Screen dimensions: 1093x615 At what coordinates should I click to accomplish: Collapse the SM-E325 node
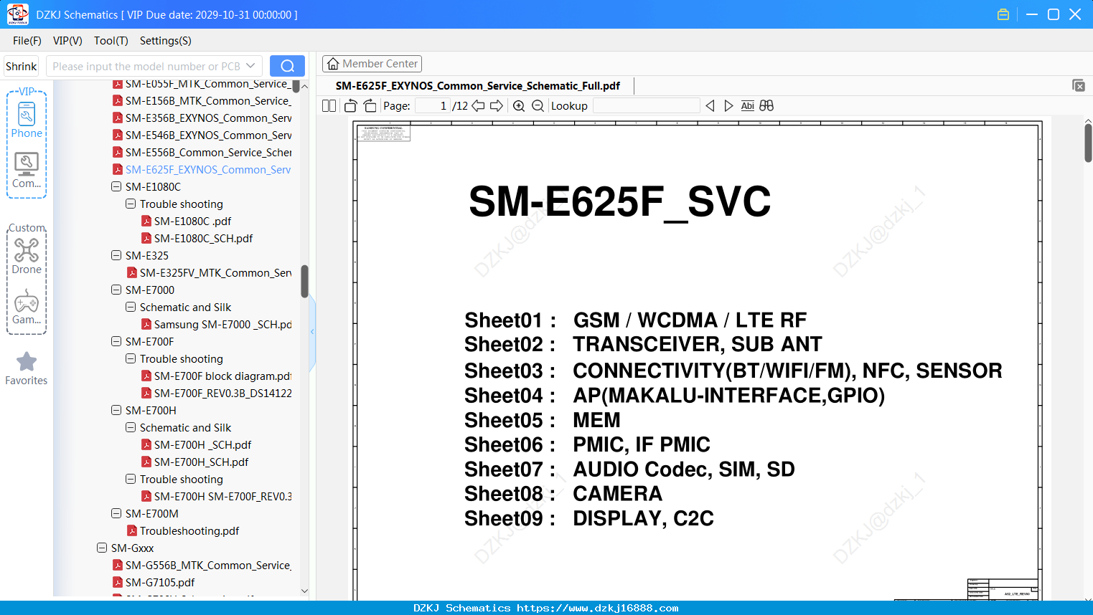tap(116, 256)
